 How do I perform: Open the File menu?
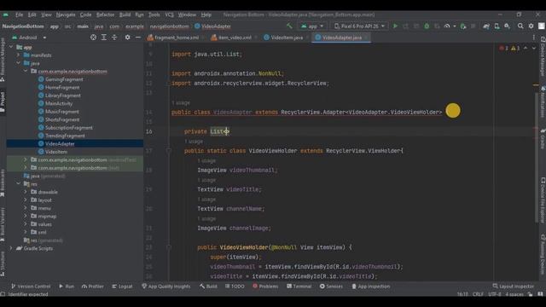(19, 14)
